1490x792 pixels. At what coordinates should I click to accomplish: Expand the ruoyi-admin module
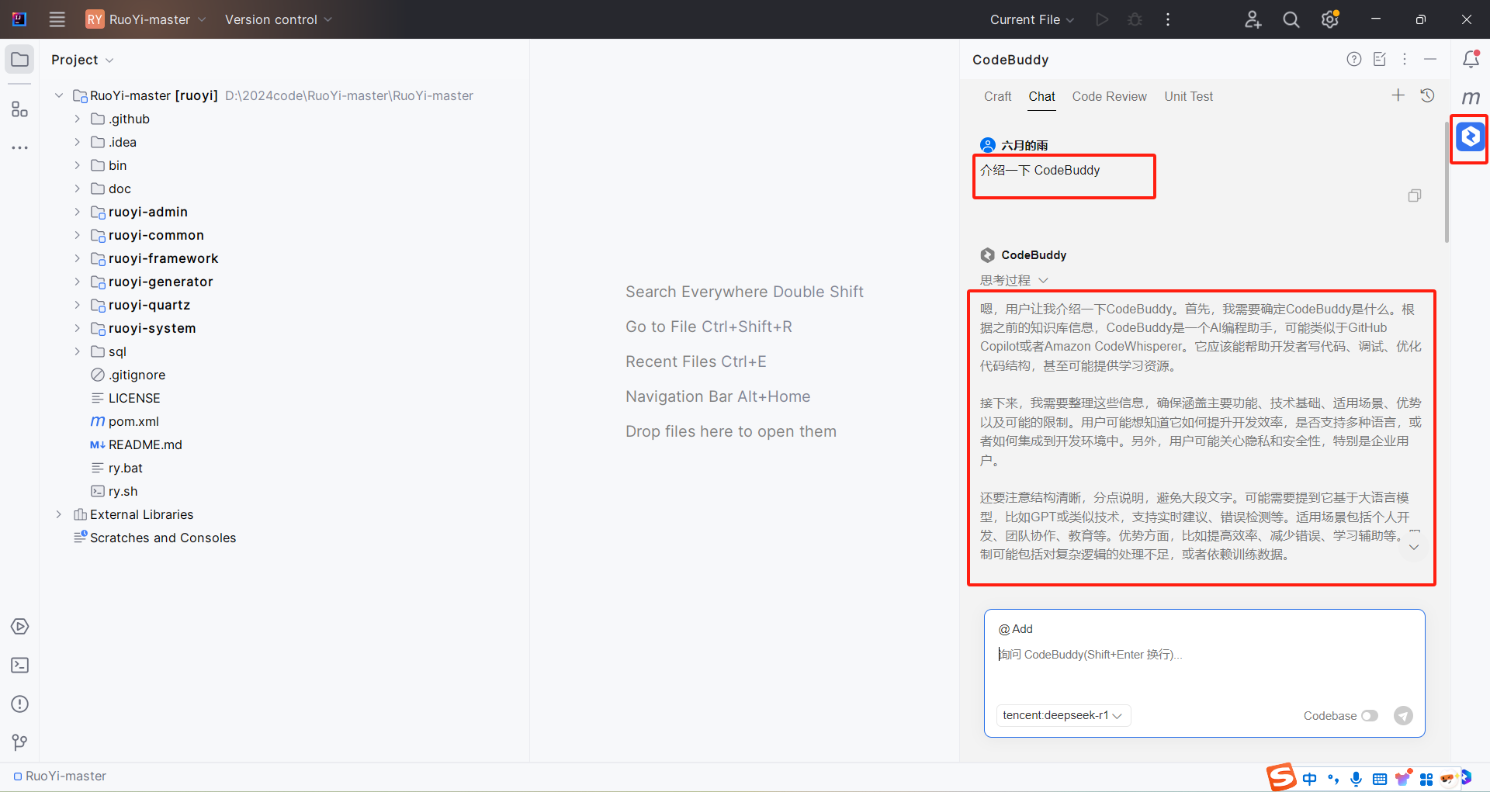point(77,212)
